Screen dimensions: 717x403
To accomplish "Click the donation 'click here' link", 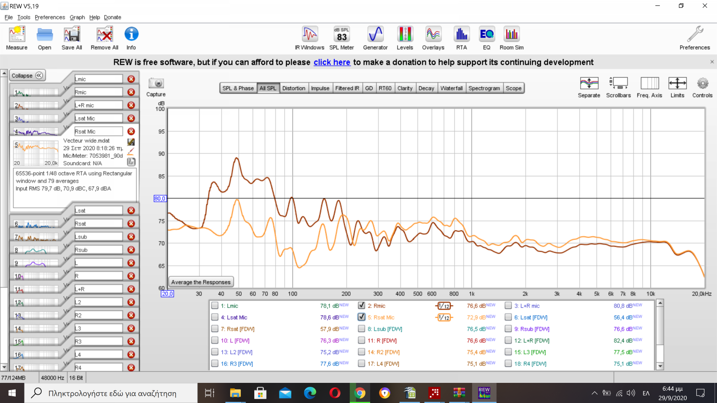I will 332,62.
